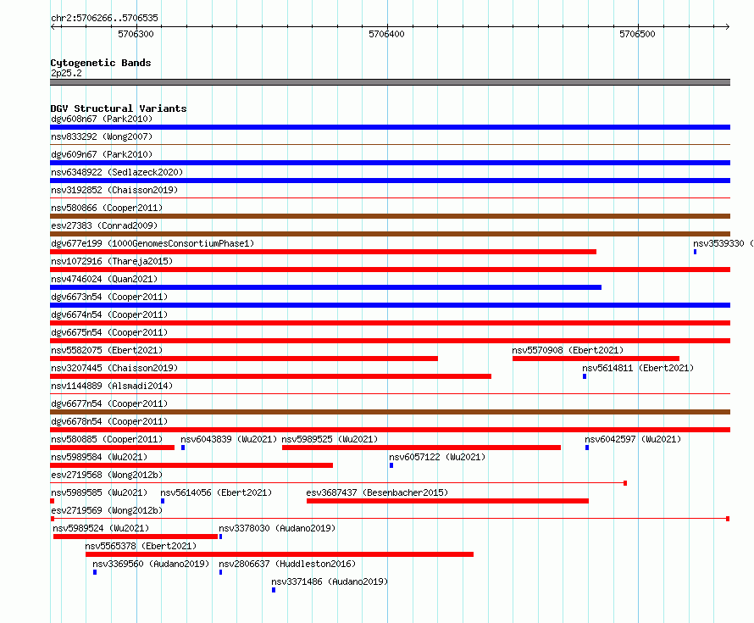Click the nsv3369560 (Audano2019) blue marker
The height and width of the screenshot is (623, 754).
point(95,572)
